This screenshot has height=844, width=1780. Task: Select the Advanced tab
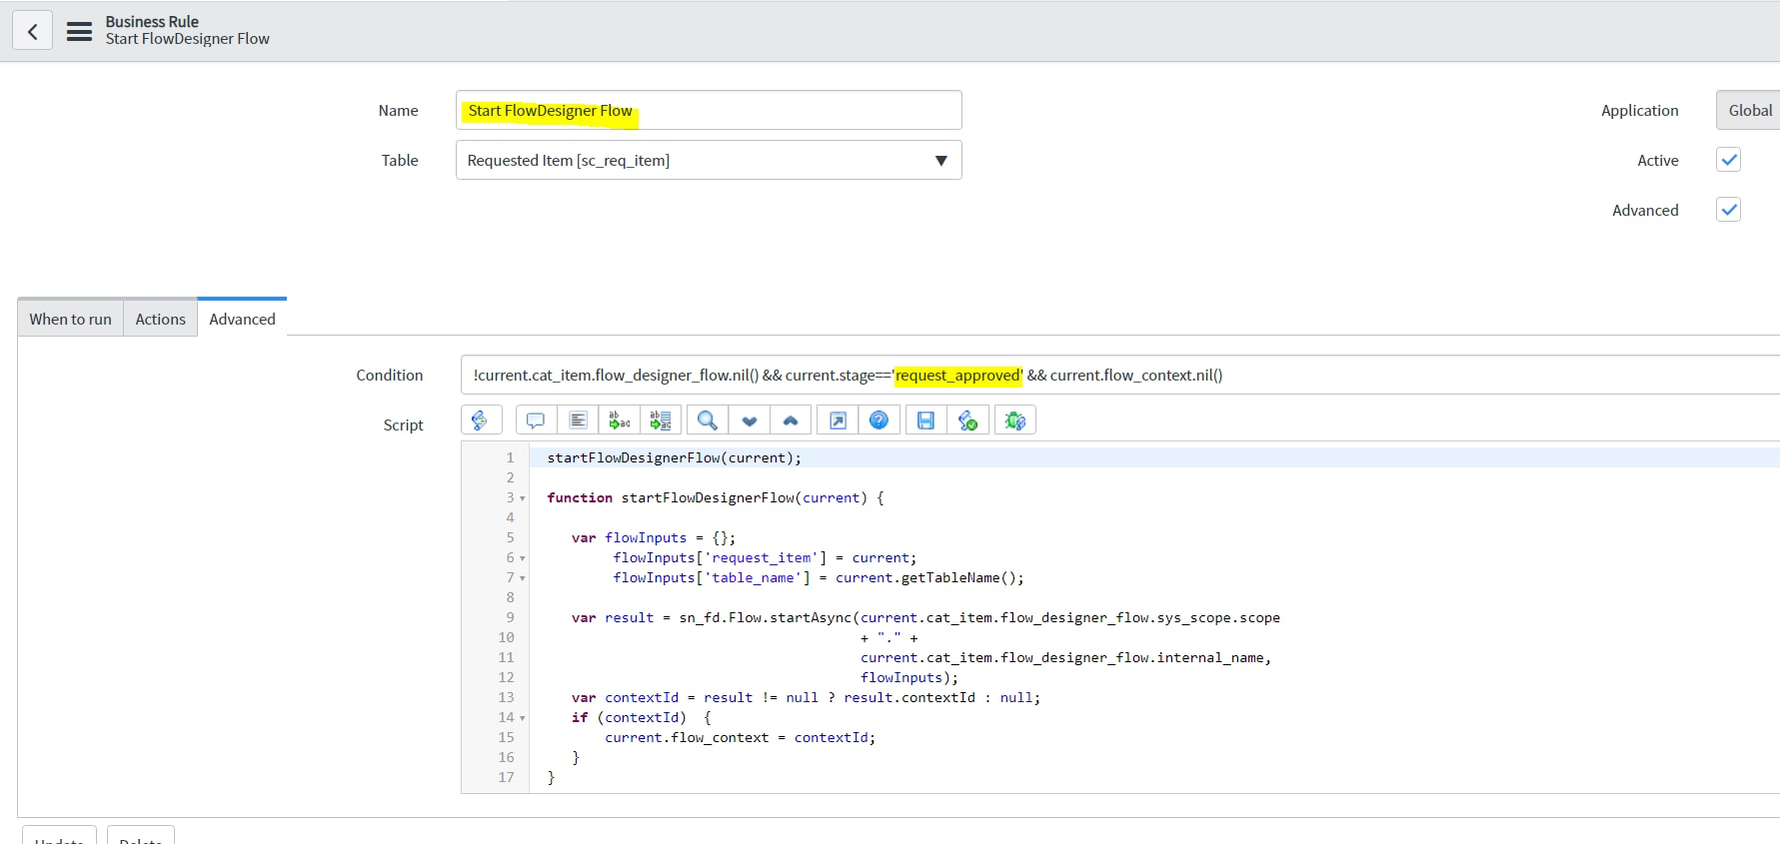[x=242, y=318]
